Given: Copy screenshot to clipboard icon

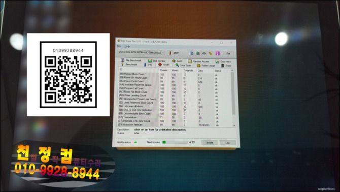Looking at the screenshot, I should point(198,53).
